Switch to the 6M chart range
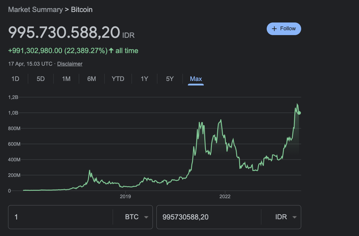 tap(92, 79)
